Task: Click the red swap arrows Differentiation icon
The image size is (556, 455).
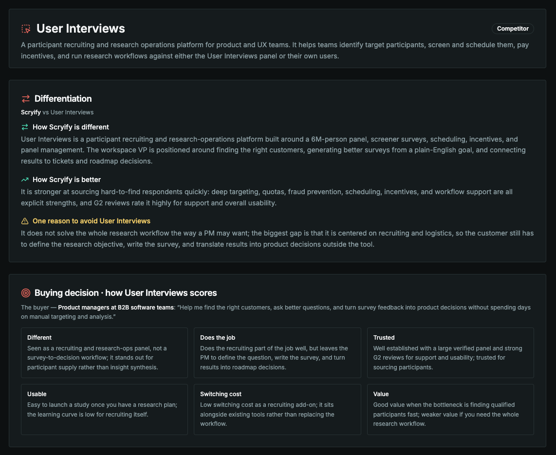Action: click(x=25, y=98)
